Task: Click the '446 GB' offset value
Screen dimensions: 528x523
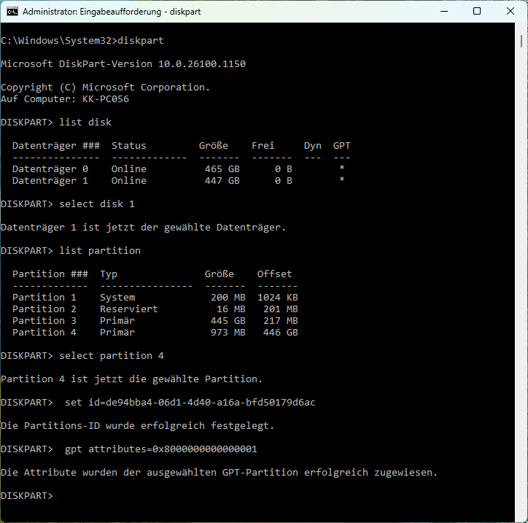Action: 281,333
